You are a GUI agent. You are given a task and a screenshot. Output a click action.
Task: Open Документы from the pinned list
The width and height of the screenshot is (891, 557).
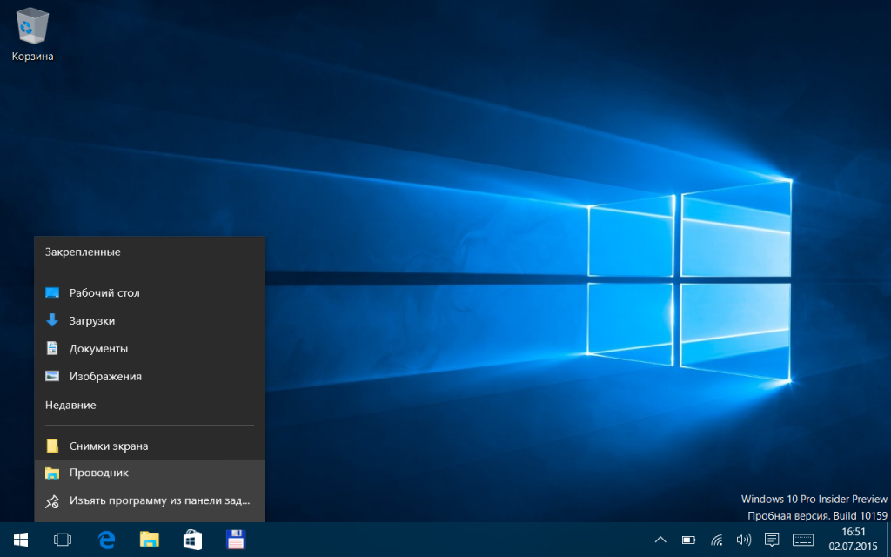(x=98, y=349)
